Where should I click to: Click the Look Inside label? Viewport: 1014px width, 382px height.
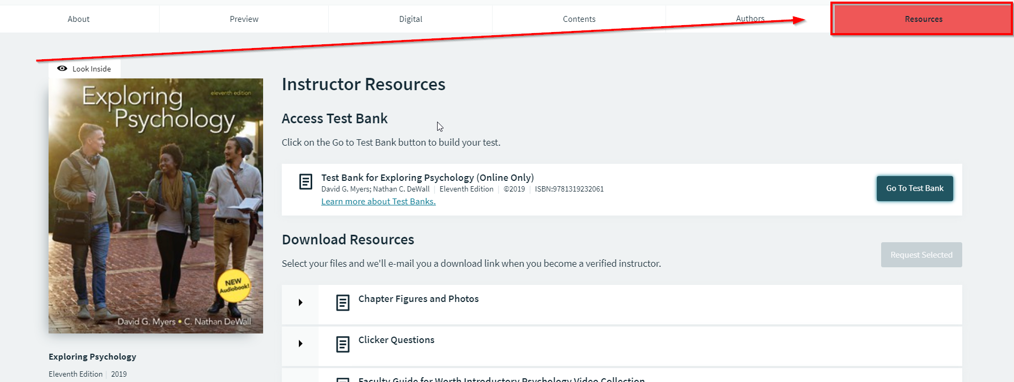tap(92, 68)
